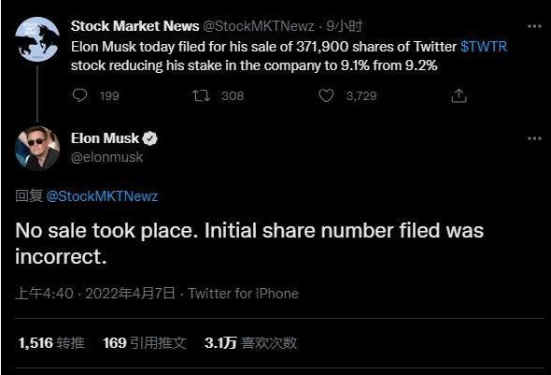Click Elon Musk verified badge

pos(150,138)
